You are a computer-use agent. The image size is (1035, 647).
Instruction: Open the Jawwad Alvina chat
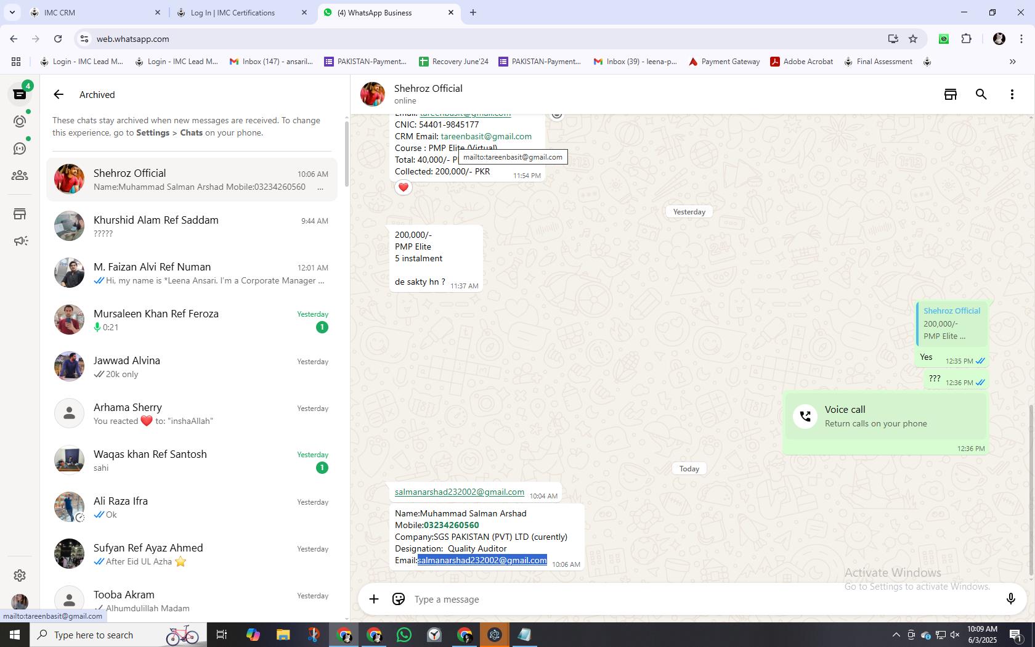192,367
